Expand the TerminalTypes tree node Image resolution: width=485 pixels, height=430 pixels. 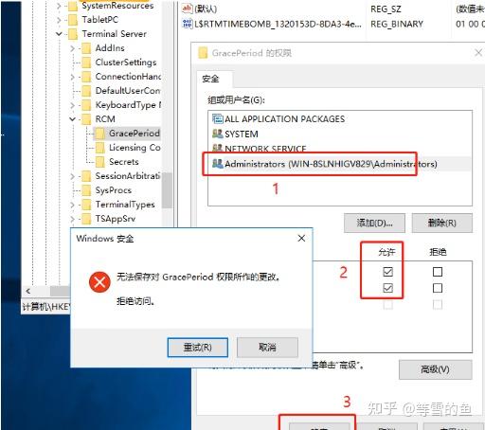(72, 205)
